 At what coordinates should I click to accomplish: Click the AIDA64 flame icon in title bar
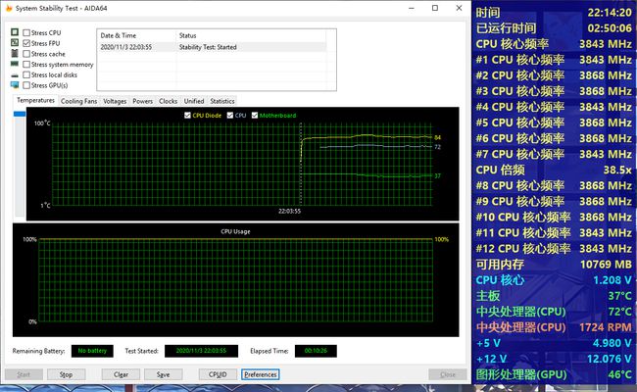[9, 8]
